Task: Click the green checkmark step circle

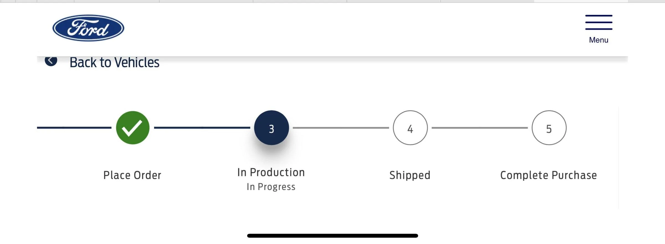Action: (133, 128)
